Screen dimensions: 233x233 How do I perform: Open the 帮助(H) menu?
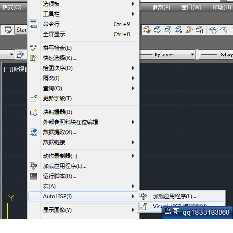(222, 7)
